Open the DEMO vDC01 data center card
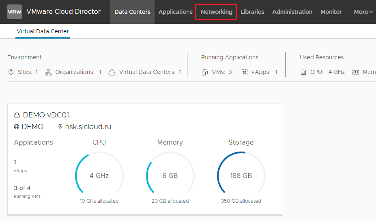Image resolution: width=376 pixels, height=221 pixels. pos(46,115)
